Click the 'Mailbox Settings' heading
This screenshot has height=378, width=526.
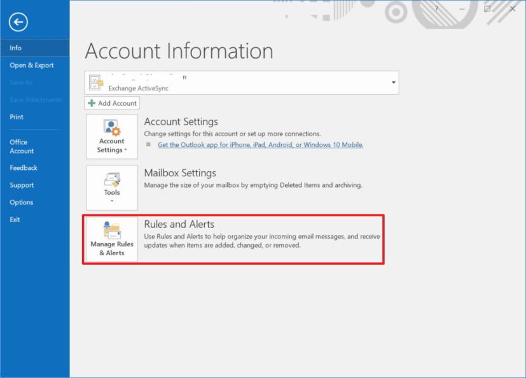(180, 173)
